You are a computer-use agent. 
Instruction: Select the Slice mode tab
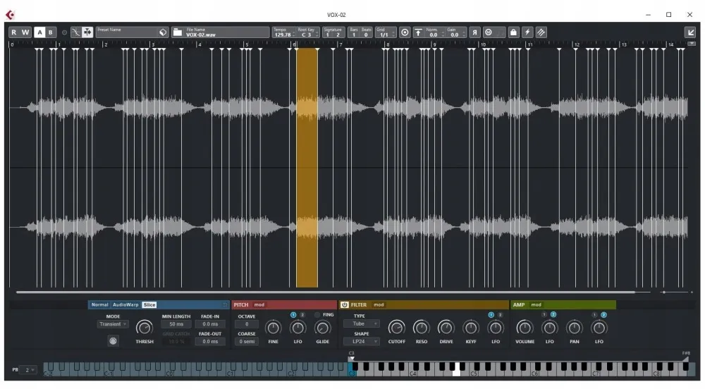click(149, 304)
